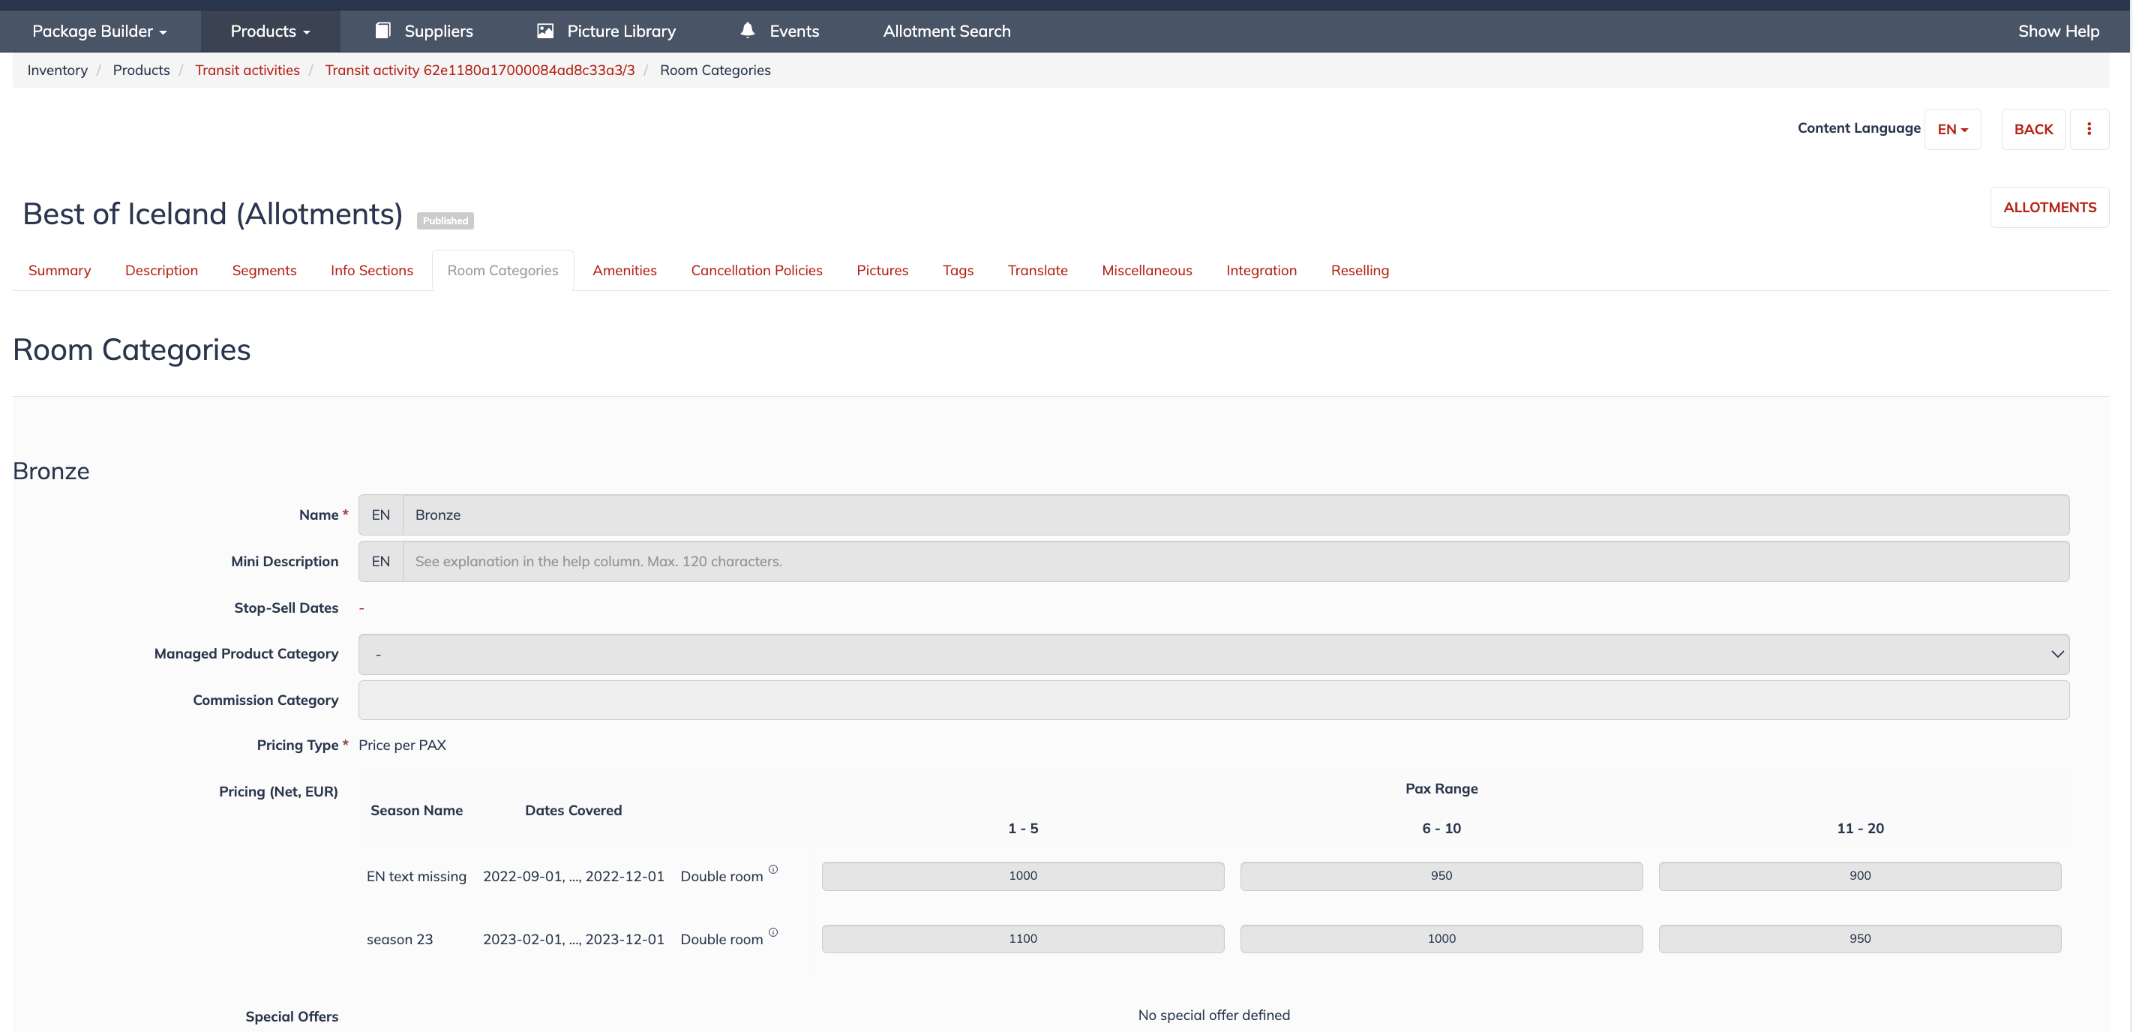2133x1032 pixels.
Task: Click the BACK button
Action: (2034, 129)
